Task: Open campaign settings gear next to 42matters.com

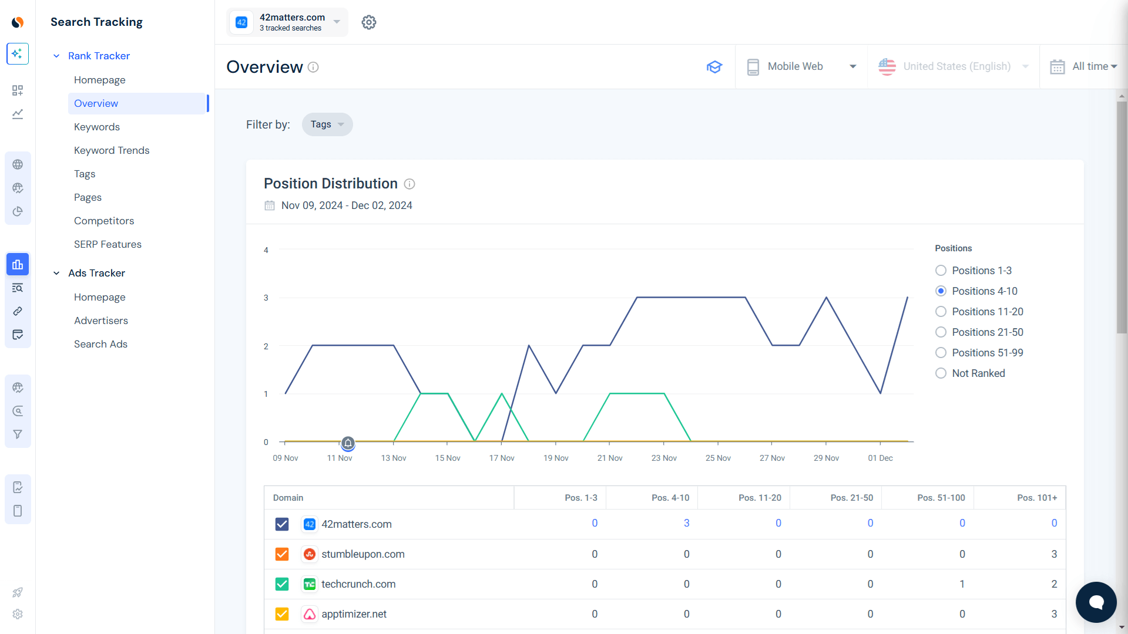Action: [369, 22]
